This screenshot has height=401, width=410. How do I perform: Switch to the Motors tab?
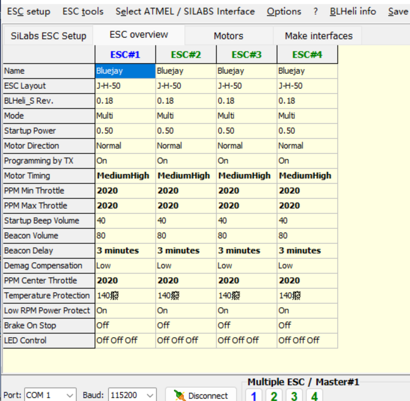point(229,36)
